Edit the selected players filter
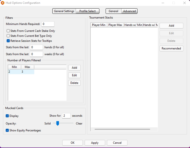Screen dimensions: 190x148 pyautogui.click(x=74, y=75)
